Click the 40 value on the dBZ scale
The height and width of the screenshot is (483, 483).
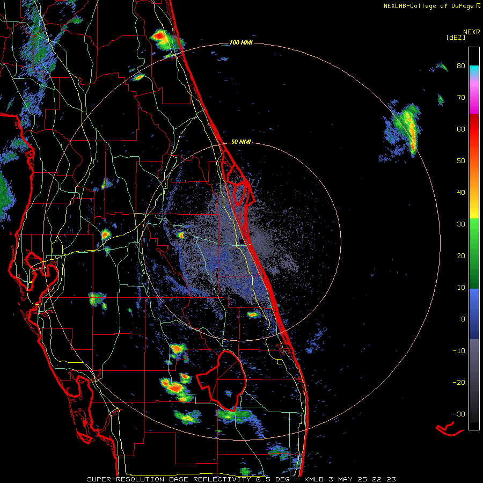click(x=461, y=193)
